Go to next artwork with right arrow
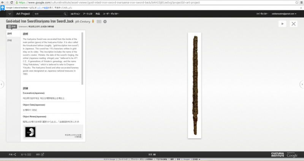The image size is (304, 161). click(x=302, y=84)
